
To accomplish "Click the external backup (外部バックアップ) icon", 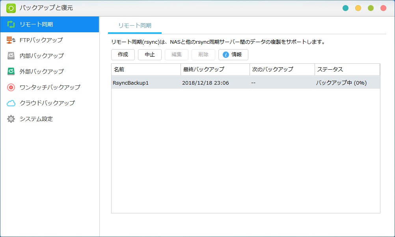I will 11,72.
